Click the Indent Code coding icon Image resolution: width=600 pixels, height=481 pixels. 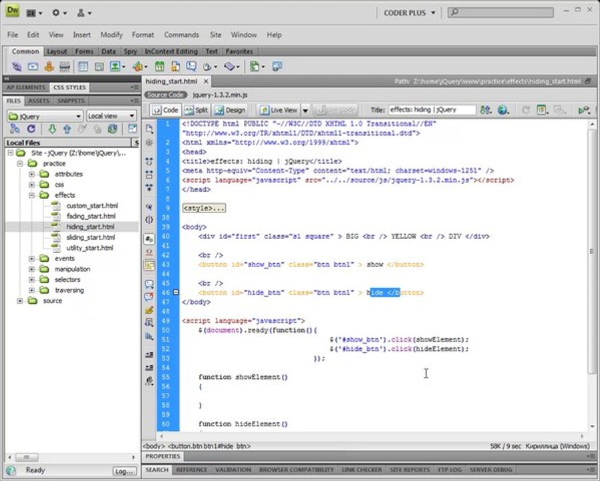pyautogui.click(x=149, y=354)
